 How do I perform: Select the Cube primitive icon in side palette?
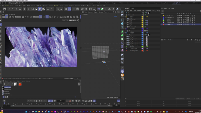coord(122,23)
